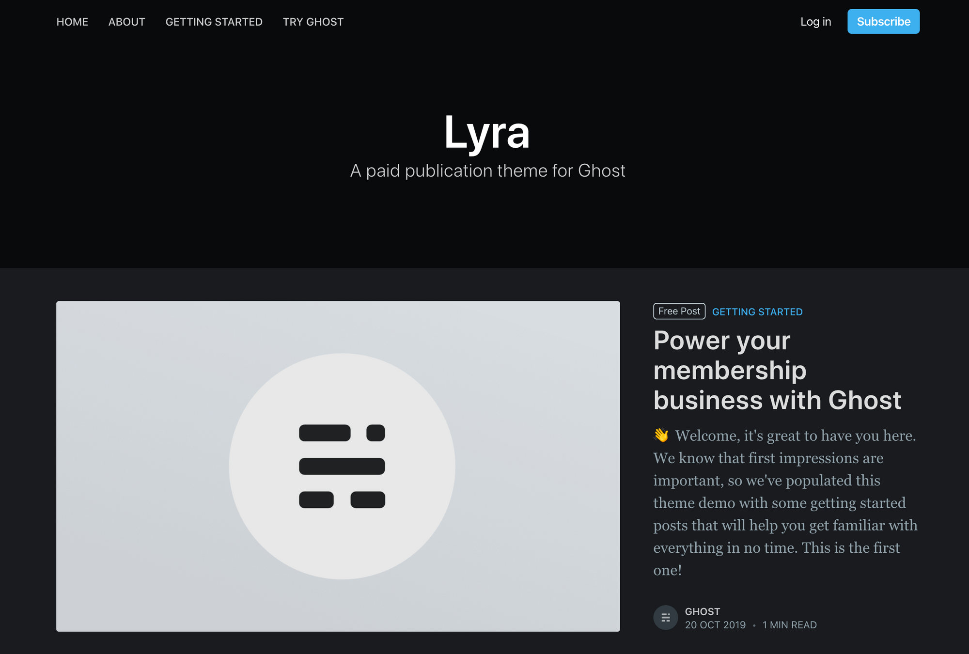Click the site tagline below Lyra
This screenshot has width=969, height=654.
[x=487, y=171]
